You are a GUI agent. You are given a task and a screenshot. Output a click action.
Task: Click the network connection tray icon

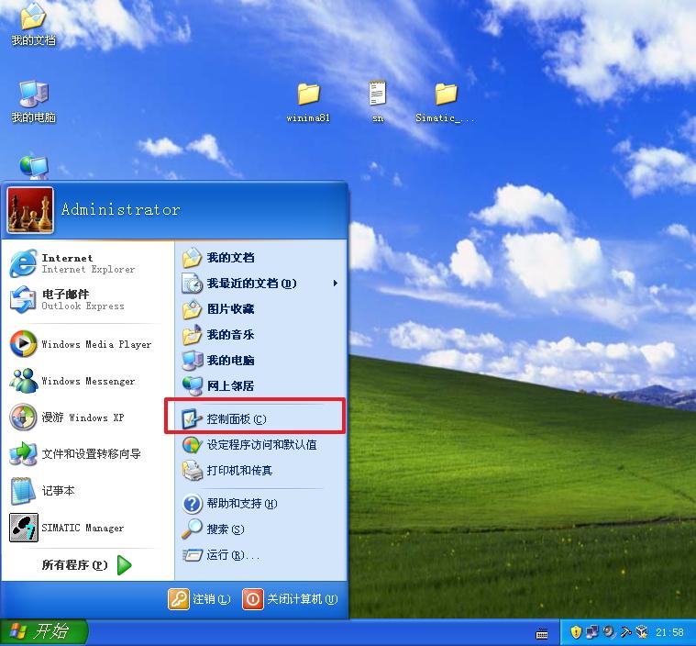(592, 632)
